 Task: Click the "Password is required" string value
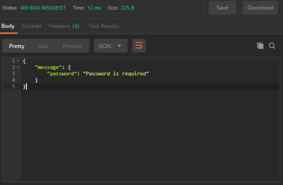point(116,74)
